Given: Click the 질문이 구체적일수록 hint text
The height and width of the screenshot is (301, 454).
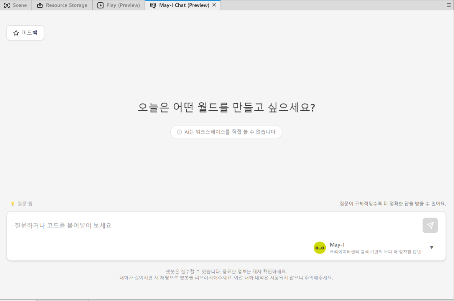Looking at the screenshot, I should [x=393, y=204].
